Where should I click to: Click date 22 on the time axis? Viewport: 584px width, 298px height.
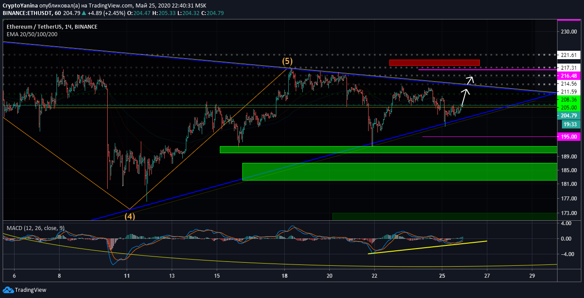point(374,276)
